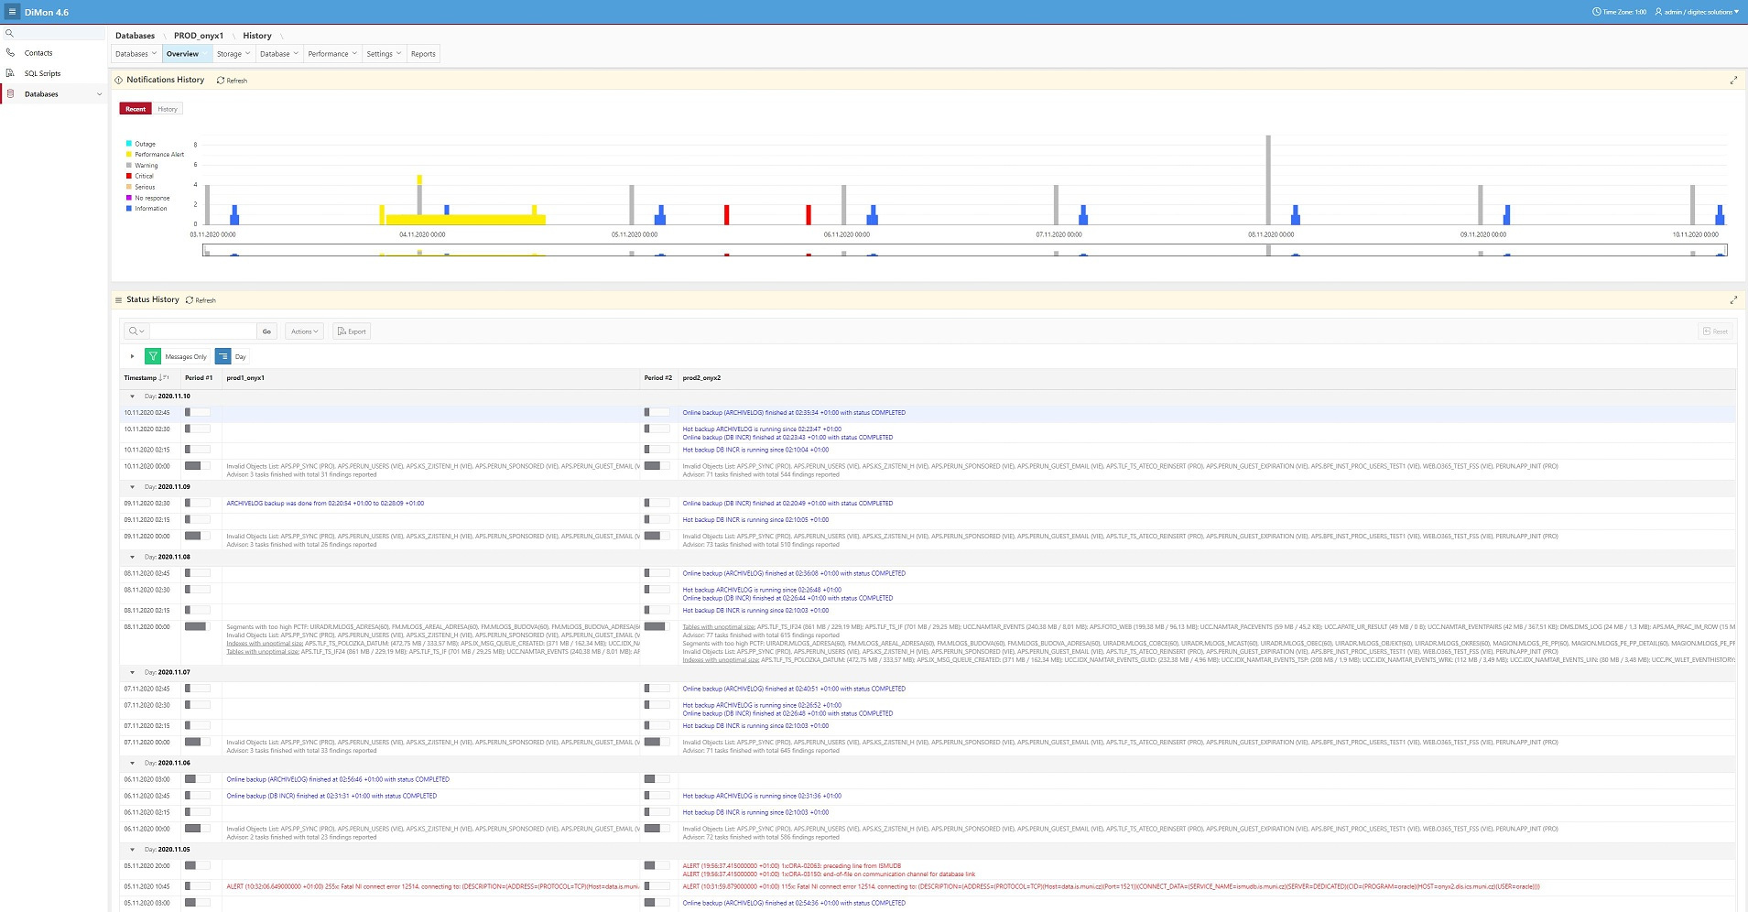
Task: Click the Status History search input field
Action: point(202,331)
